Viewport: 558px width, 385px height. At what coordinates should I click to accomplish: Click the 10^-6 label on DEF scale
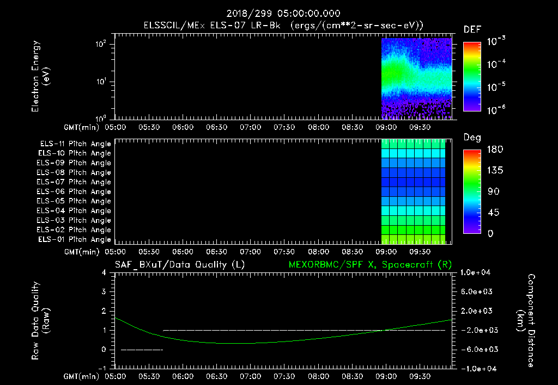pyautogui.click(x=496, y=110)
